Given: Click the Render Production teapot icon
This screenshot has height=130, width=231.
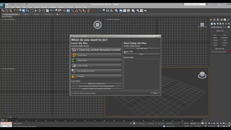Looking at the screenshot, I should [x=145, y=10].
